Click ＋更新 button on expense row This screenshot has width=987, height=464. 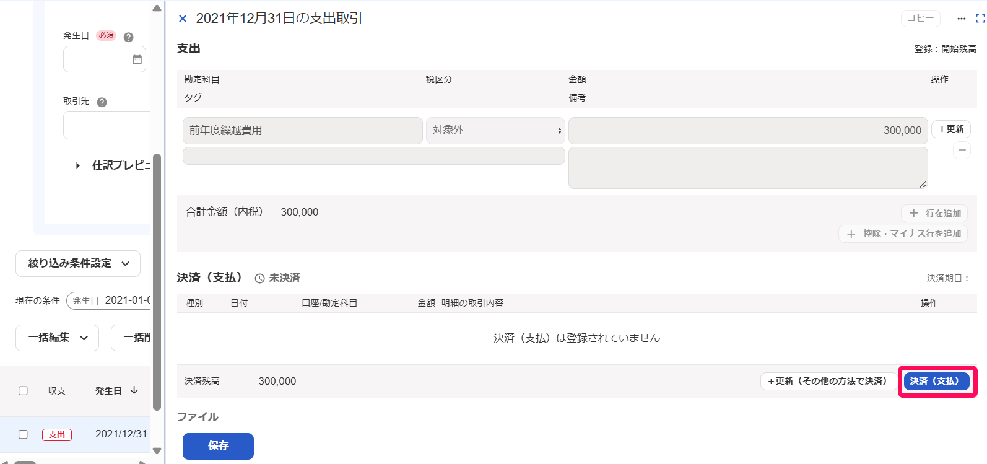(951, 129)
